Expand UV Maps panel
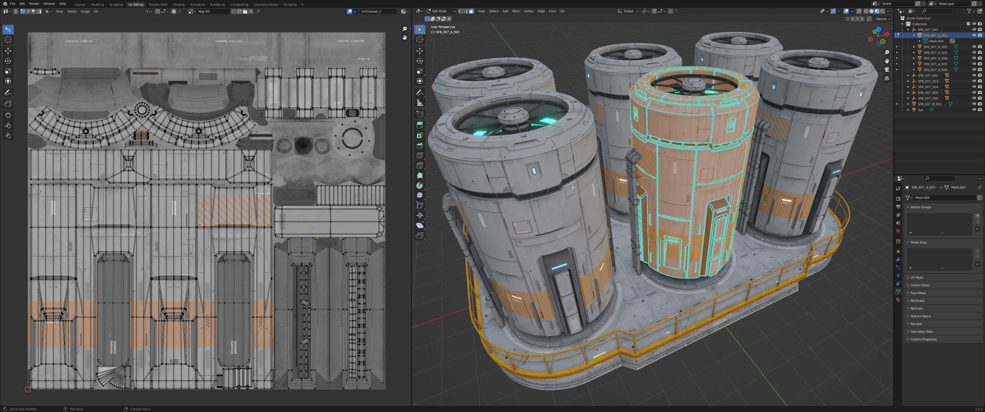The height and width of the screenshot is (412, 985). [x=944, y=278]
